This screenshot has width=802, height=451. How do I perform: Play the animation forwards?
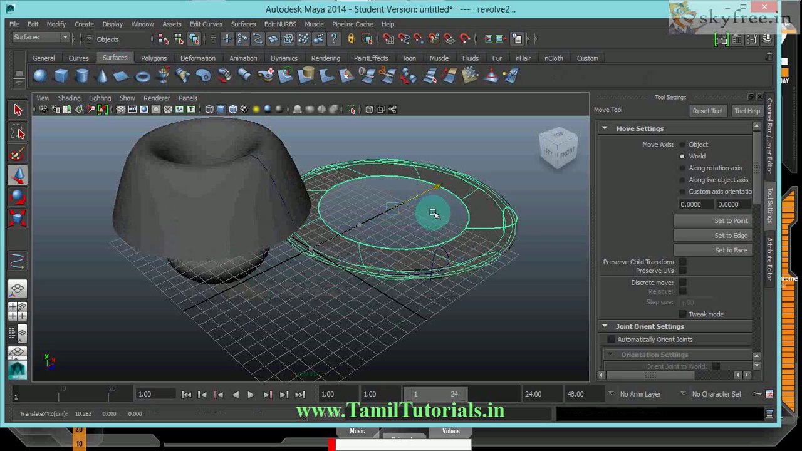point(251,395)
